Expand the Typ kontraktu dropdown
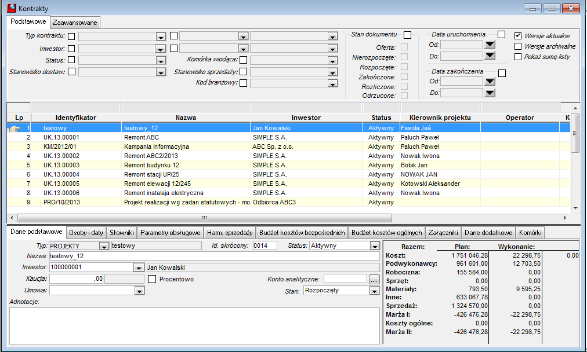 point(161,37)
